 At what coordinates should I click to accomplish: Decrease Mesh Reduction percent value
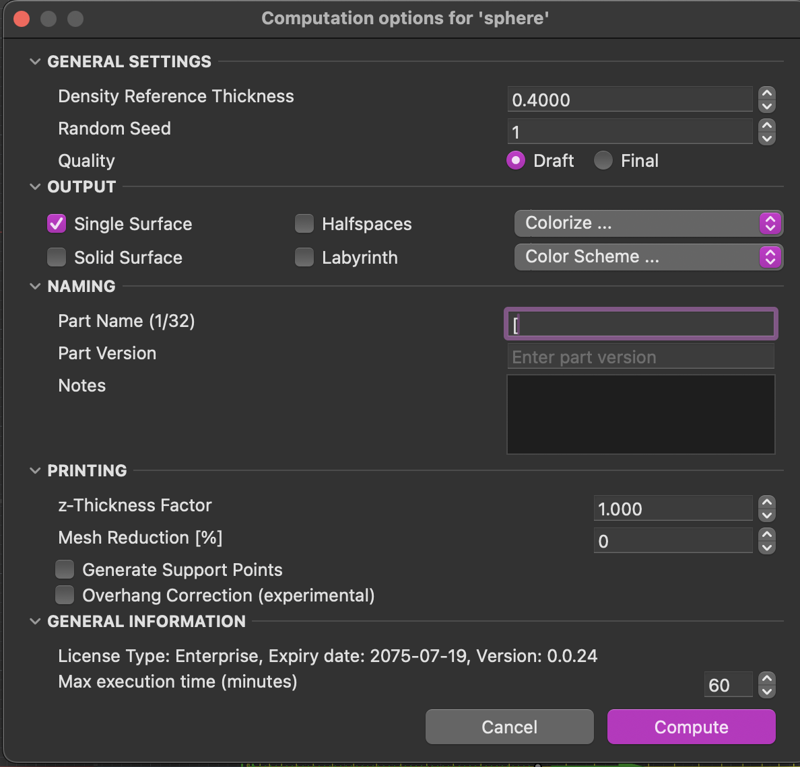767,548
